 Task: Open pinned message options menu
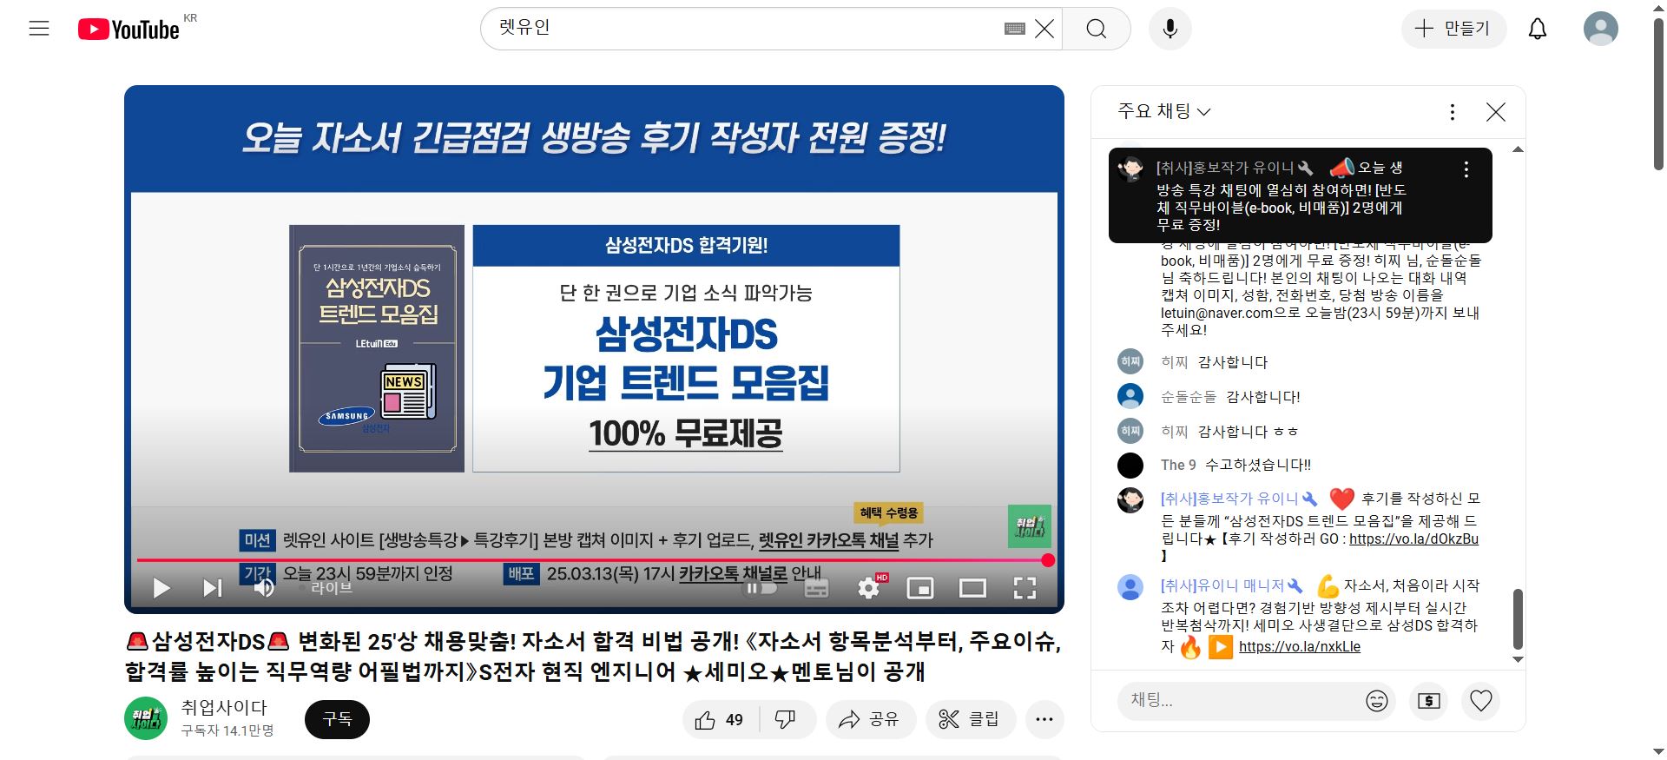point(1466,169)
